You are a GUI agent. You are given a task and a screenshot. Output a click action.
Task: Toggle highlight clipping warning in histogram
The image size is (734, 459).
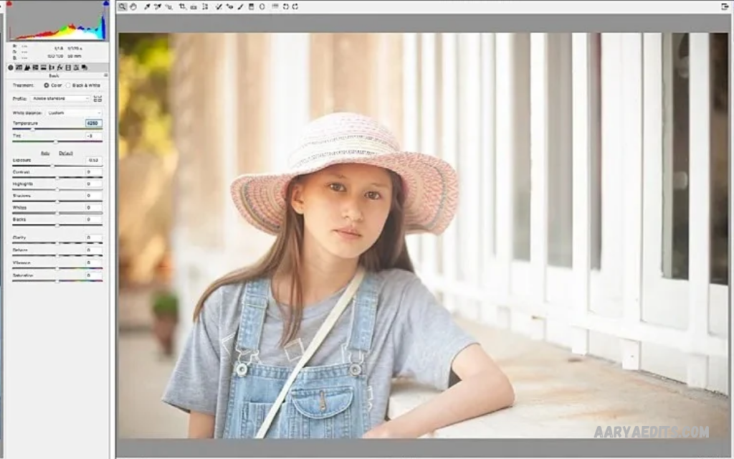pyautogui.click(x=106, y=4)
